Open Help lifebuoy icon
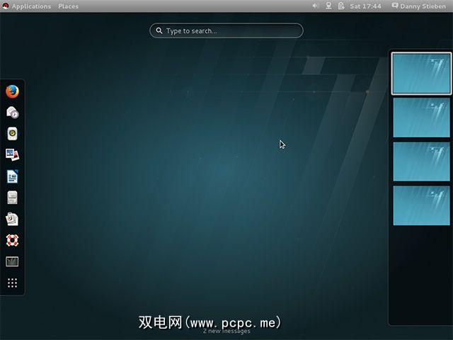Screen dimensions: 453x340 click(12, 240)
